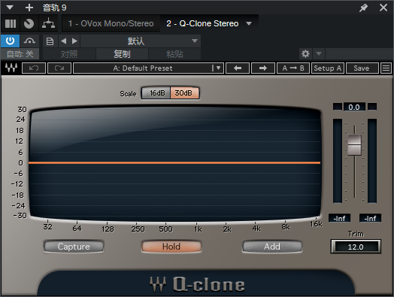Load the next preset with right arrow

(x=263, y=68)
